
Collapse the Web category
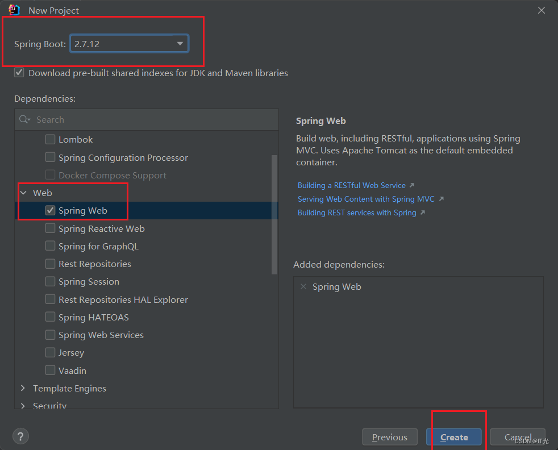pyautogui.click(x=23, y=193)
